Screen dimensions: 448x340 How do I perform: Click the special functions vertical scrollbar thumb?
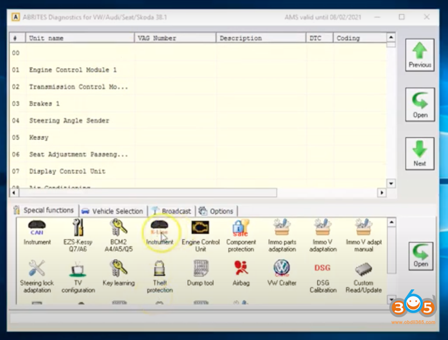pyautogui.click(x=392, y=250)
